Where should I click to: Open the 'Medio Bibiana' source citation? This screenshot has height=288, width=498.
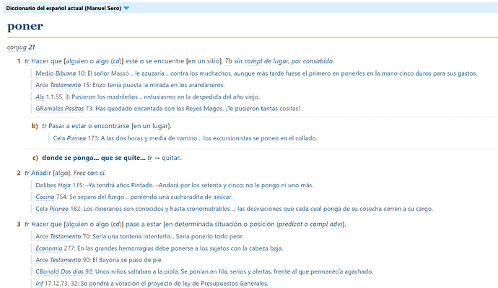tap(56, 73)
